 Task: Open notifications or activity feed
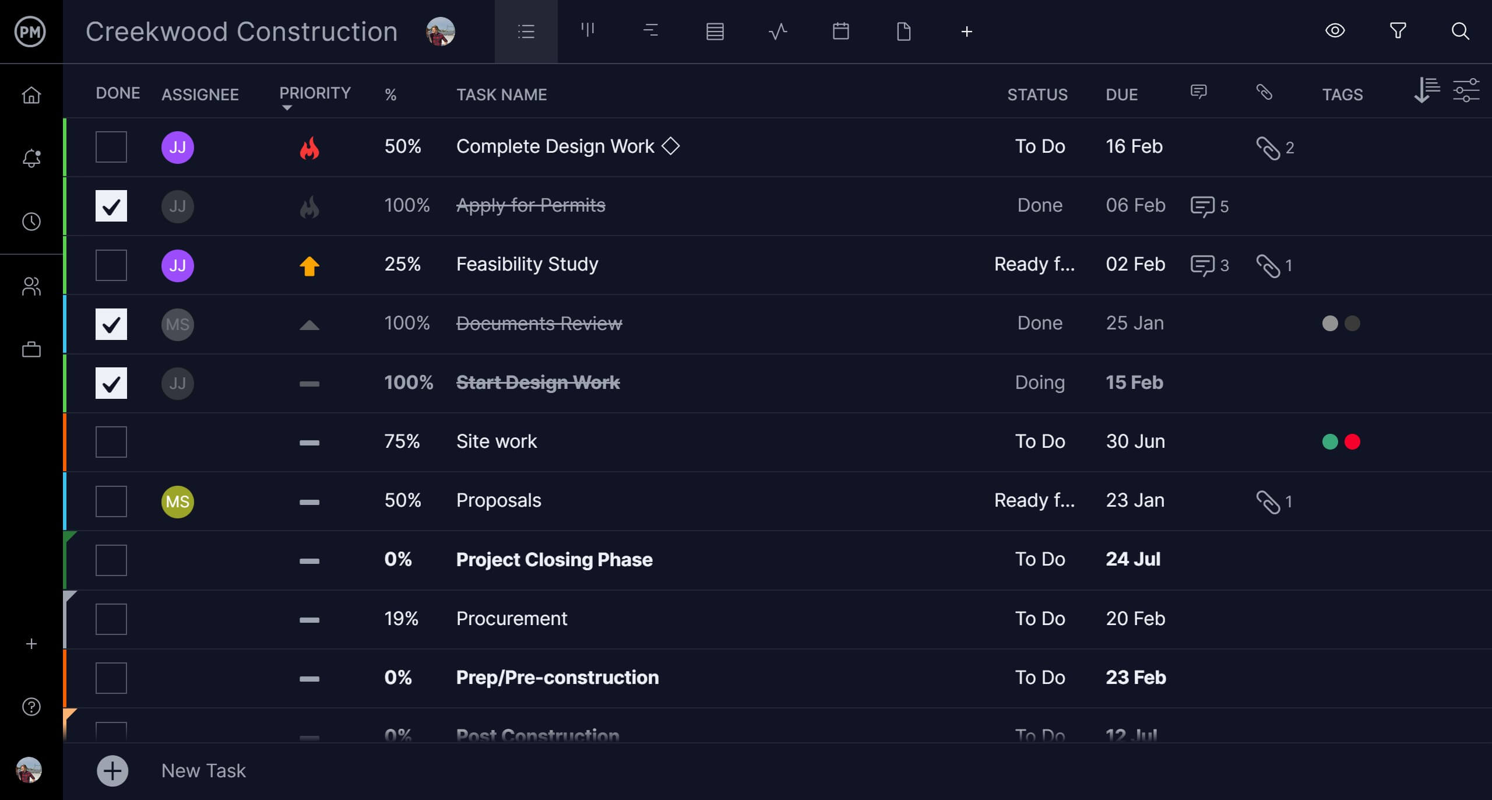point(31,158)
